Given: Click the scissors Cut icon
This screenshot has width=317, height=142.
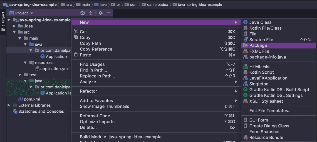Looking at the screenshot, I should pyautogui.click(x=76, y=32).
